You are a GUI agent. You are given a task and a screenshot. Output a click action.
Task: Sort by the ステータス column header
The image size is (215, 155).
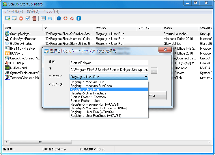coord(149,28)
